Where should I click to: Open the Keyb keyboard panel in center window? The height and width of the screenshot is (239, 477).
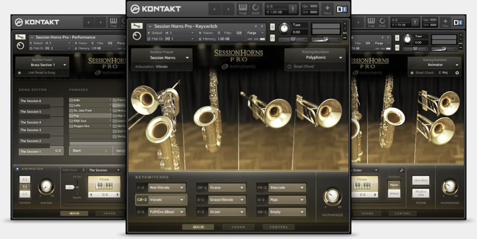pyautogui.click(x=243, y=9)
